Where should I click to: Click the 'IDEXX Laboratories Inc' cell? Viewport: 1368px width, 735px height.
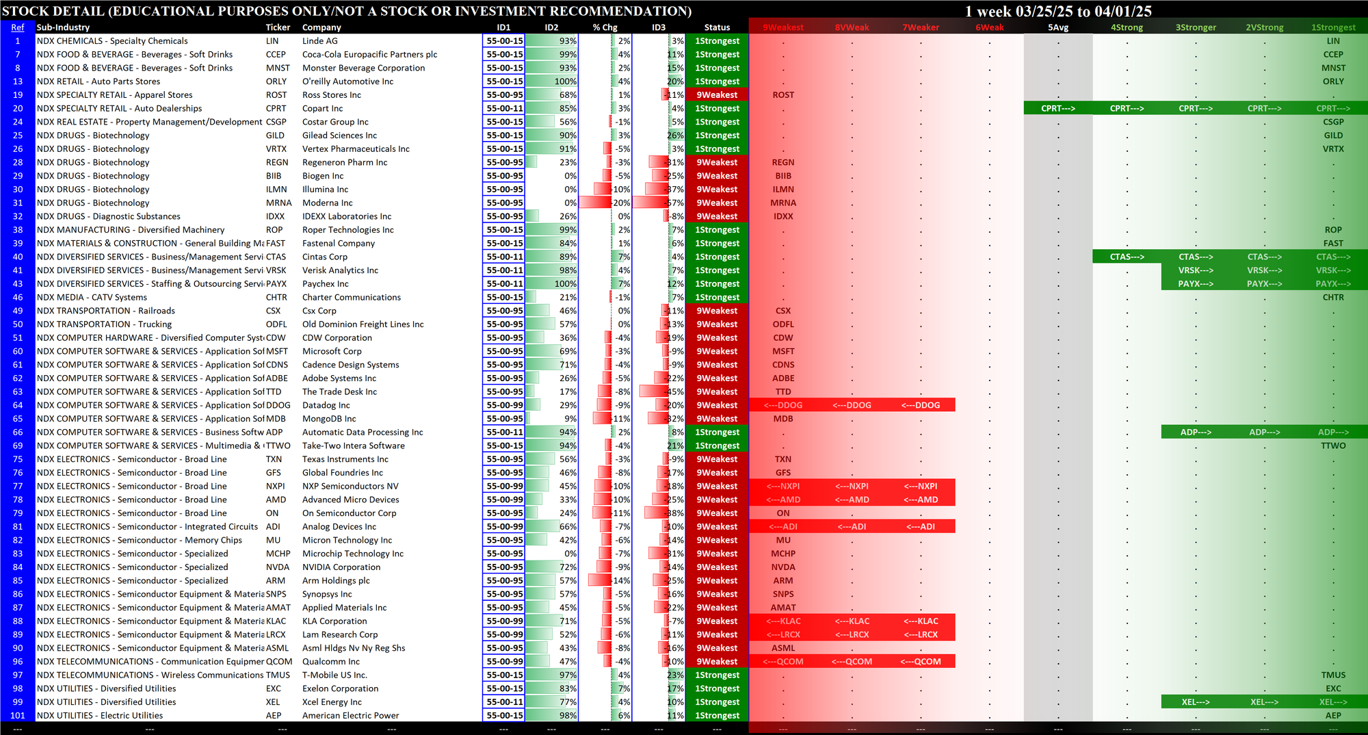tap(347, 216)
